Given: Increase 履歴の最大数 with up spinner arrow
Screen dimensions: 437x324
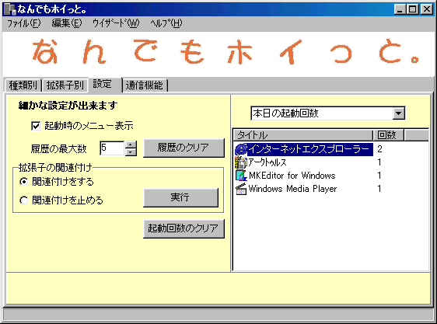Looking at the screenshot, I should 131,145.
